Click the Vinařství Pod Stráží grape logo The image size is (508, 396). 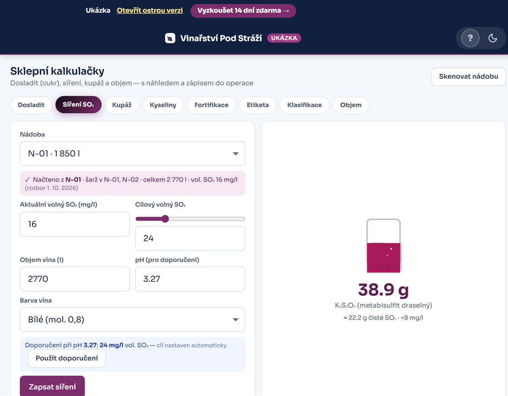(170, 38)
